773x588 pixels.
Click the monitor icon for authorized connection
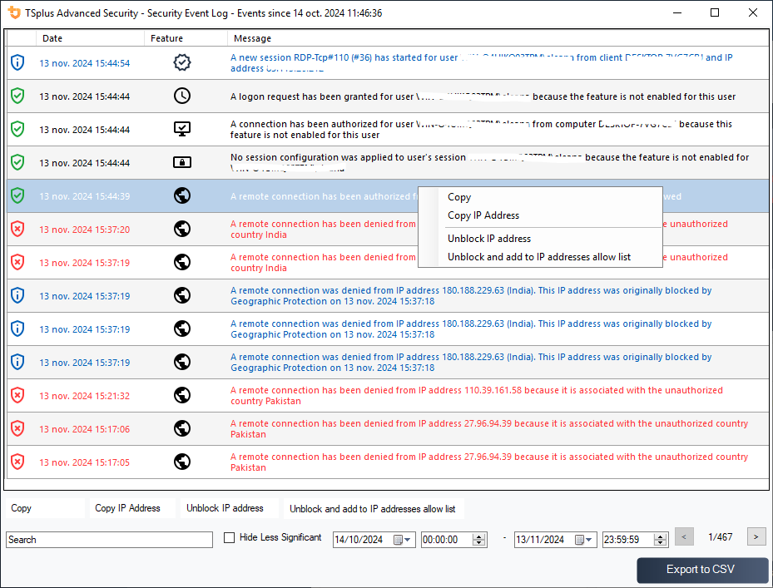click(182, 129)
